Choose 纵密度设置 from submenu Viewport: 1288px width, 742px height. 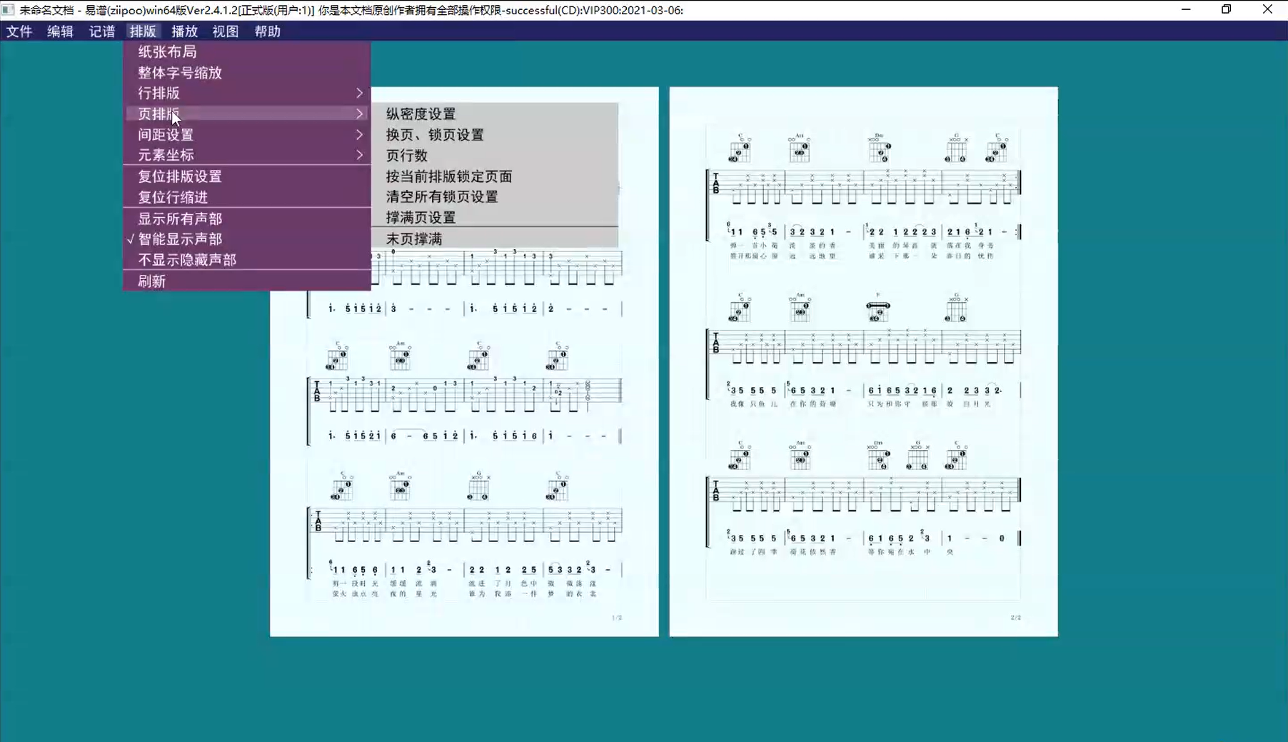pyautogui.click(x=421, y=114)
